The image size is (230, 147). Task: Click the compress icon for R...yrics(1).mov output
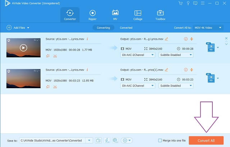[192, 70]
